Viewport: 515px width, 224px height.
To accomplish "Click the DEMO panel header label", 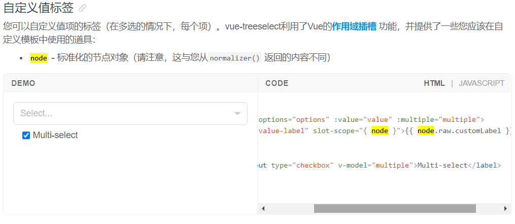I will (23, 83).
